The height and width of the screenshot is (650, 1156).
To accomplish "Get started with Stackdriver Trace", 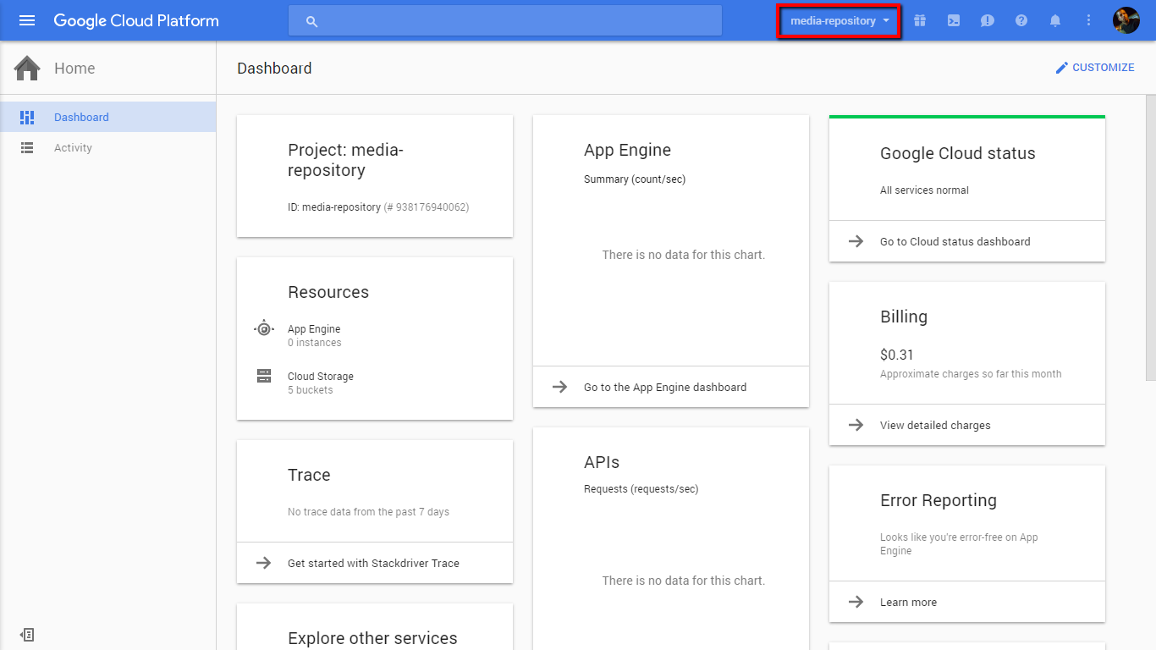I will click(373, 564).
